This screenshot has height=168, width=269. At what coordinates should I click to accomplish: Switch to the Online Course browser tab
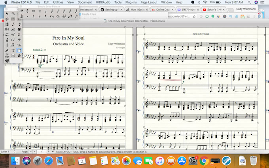click(x=163, y=9)
